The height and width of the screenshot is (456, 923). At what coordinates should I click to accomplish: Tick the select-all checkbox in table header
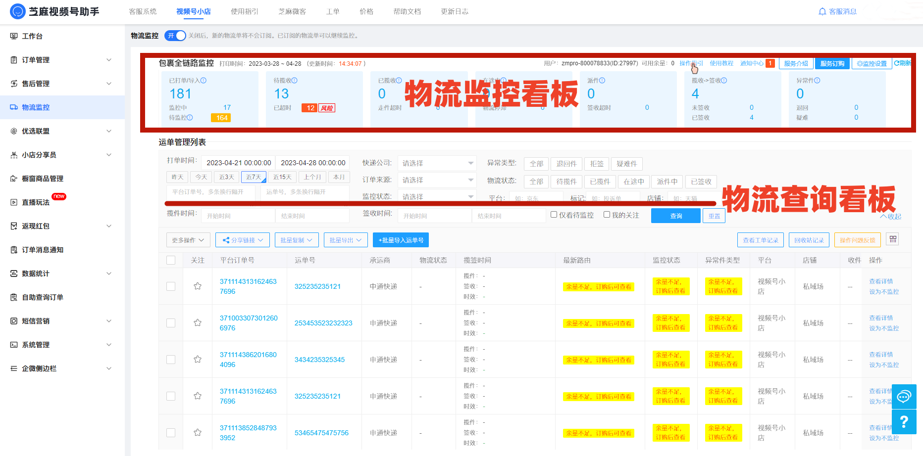(x=171, y=260)
